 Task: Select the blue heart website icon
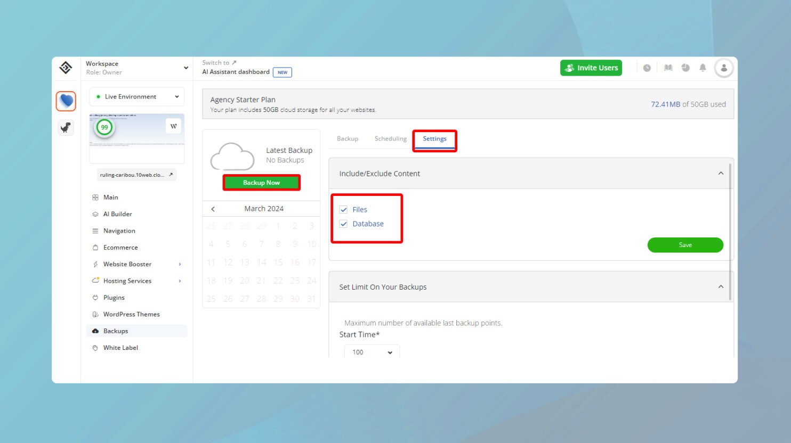pyautogui.click(x=66, y=101)
